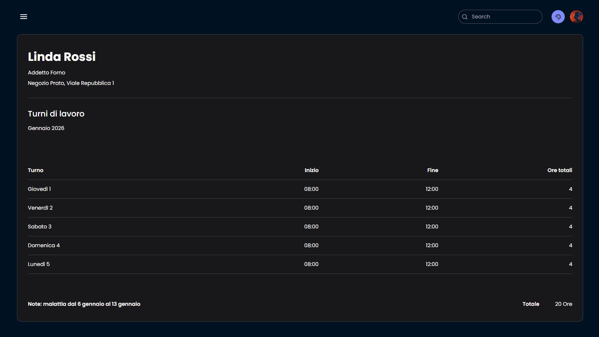
Task: Click the Gennaio 2026 month label
Action: (x=46, y=128)
